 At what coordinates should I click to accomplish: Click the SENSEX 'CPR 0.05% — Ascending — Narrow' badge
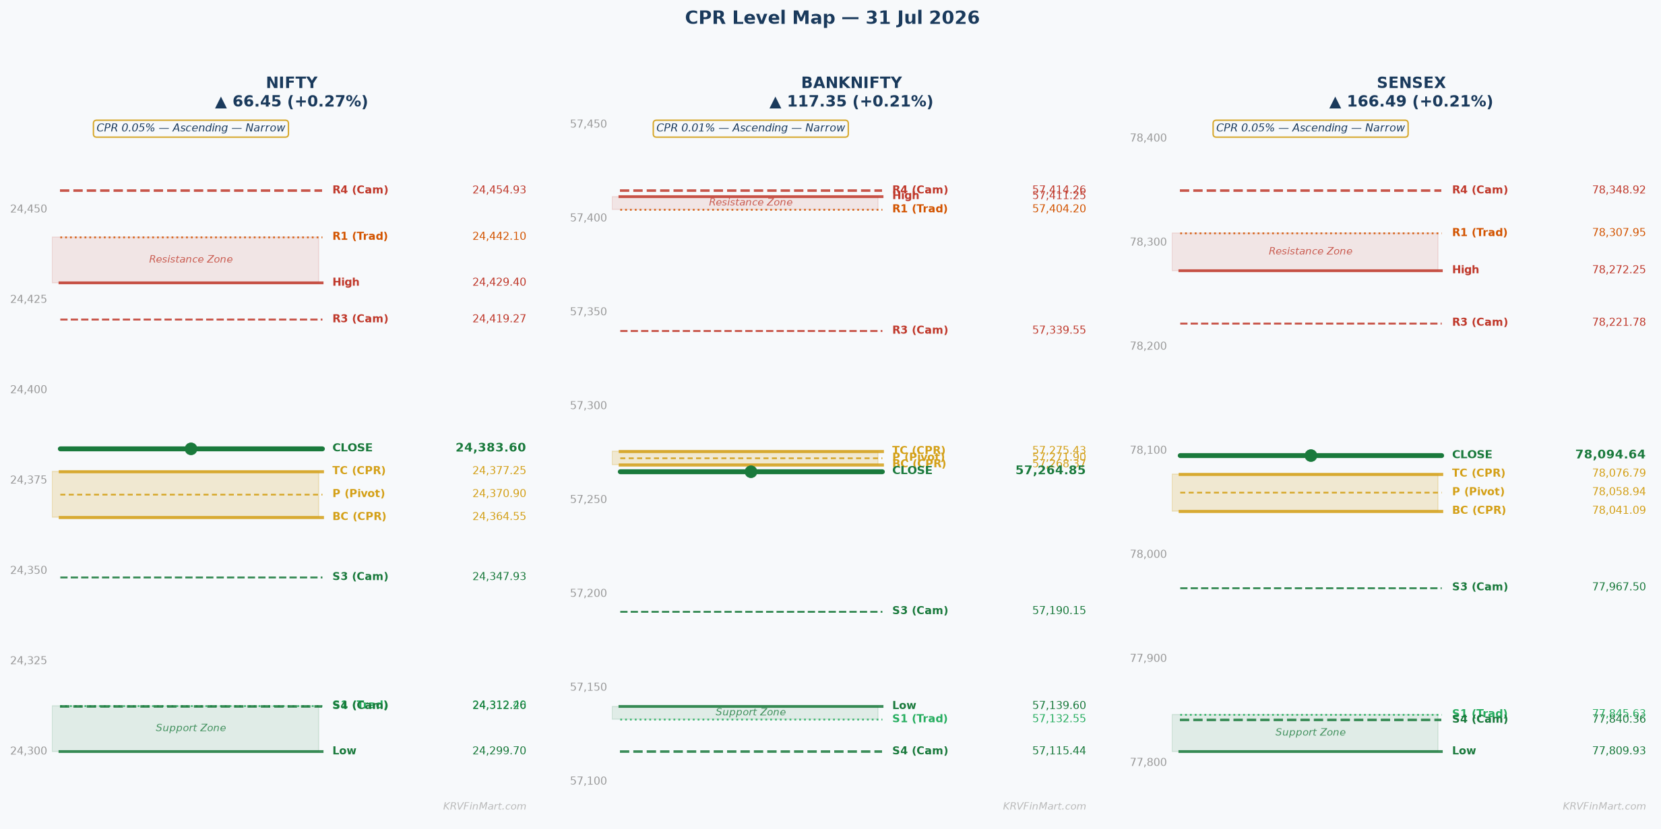[x=1311, y=128]
